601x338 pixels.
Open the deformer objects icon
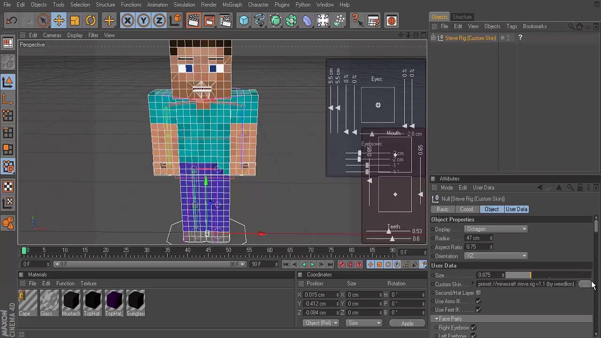307,21
